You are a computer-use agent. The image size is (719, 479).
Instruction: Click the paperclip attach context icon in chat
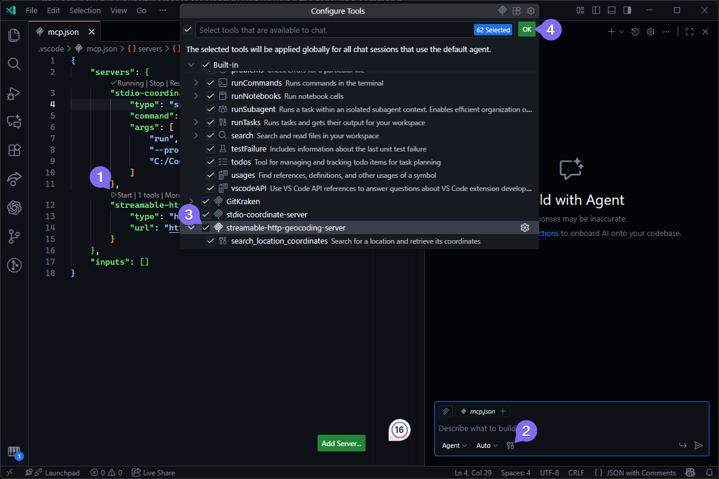[445, 411]
